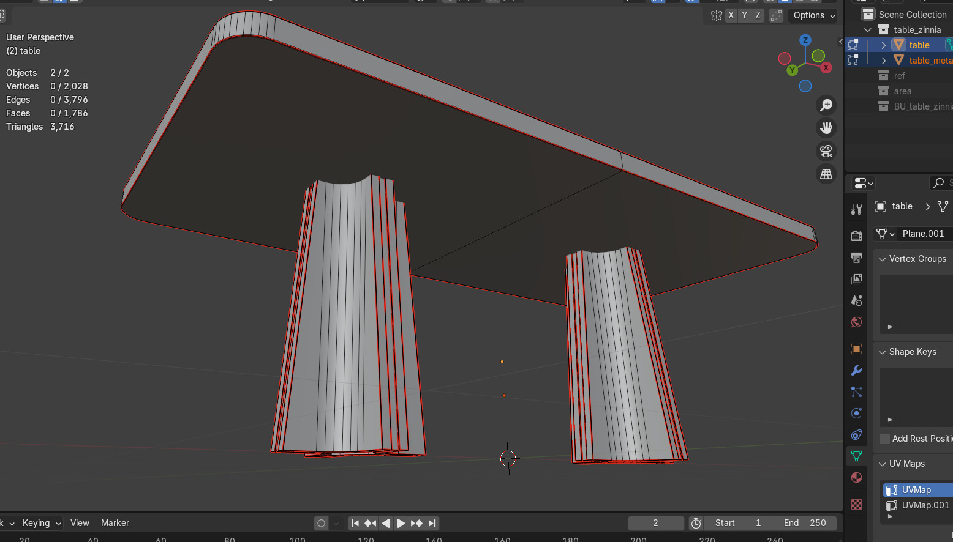Collapse the table_zinnia collection
Screen dimensions: 953x542
(868, 30)
